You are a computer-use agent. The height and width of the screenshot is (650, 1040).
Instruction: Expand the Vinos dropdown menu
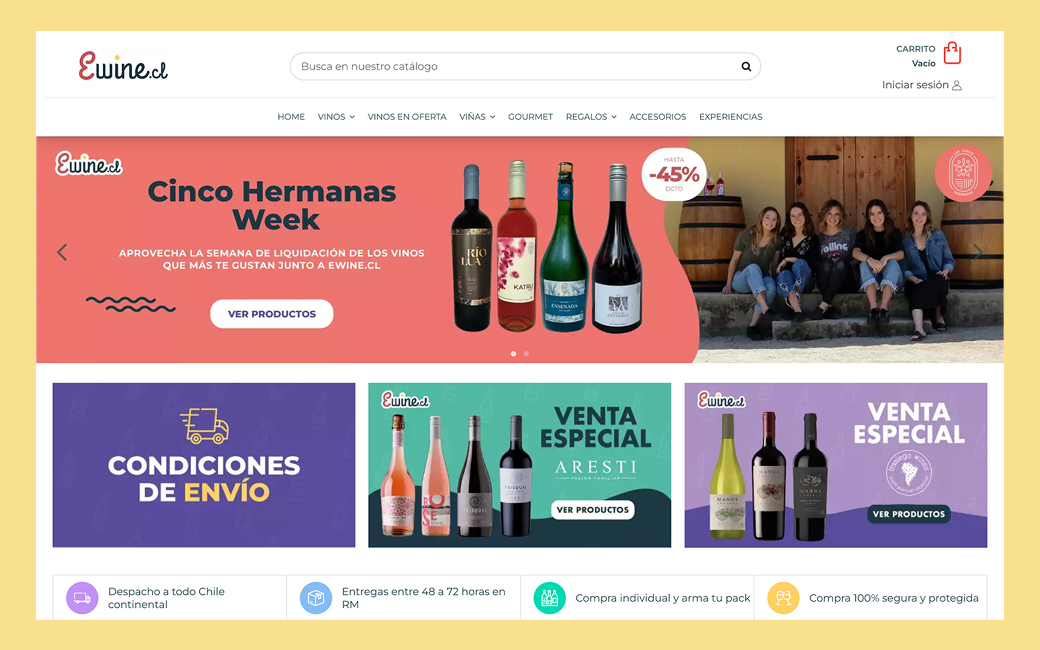pos(336,117)
